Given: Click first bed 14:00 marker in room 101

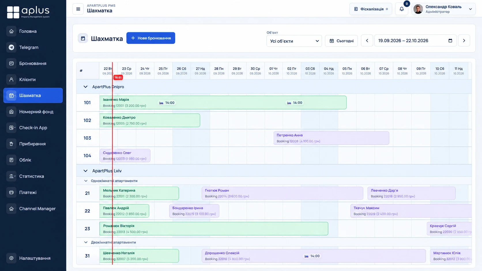Looking at the screenshot, I should tap(167, 103).
